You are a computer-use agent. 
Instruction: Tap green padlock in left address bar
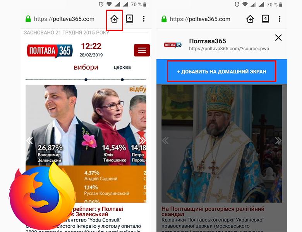(x=28, y=19)
